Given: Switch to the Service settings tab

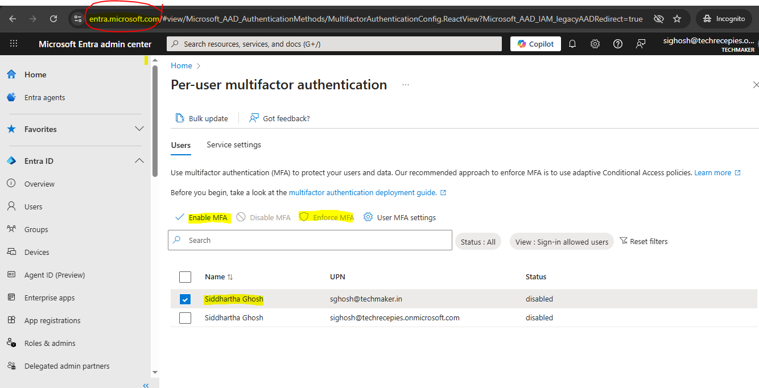Looking at the screenshot, I should click(x=234, y=145).
